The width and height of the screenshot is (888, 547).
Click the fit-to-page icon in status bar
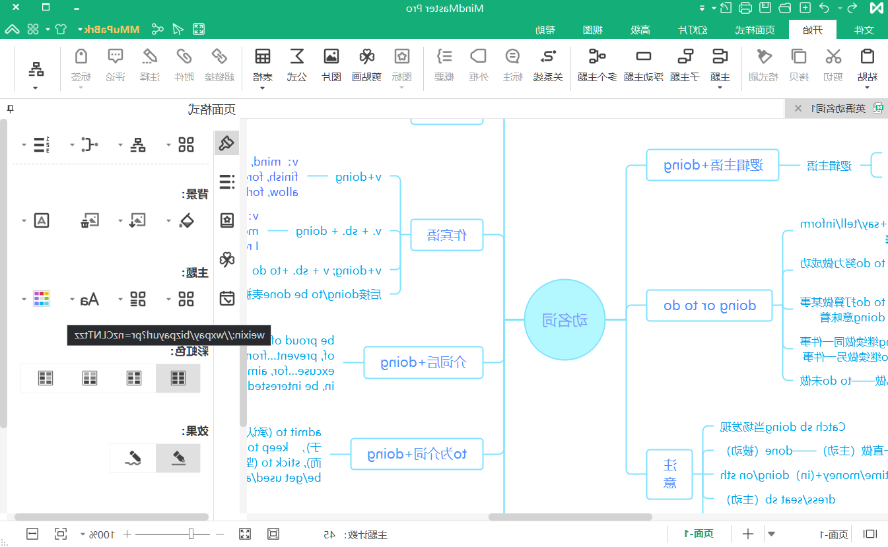click(x=61, y=534)
